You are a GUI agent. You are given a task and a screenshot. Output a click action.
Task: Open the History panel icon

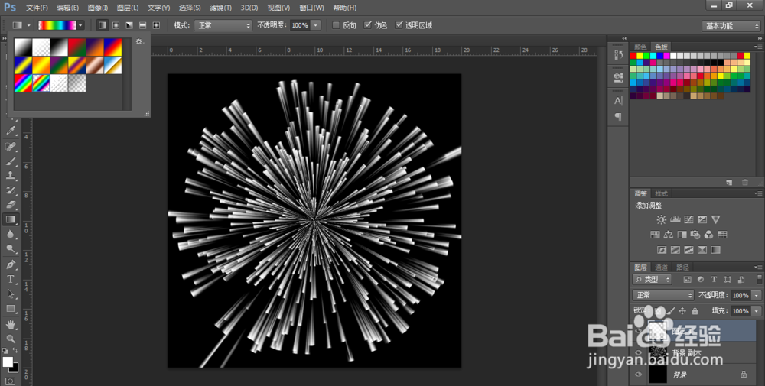click(x=618, y=55)
